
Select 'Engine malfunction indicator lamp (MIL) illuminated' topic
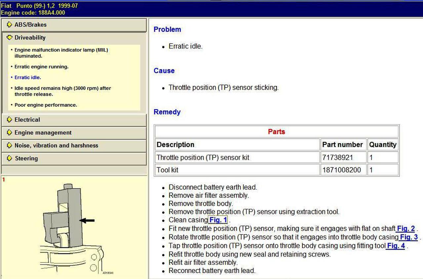(61, 53)
